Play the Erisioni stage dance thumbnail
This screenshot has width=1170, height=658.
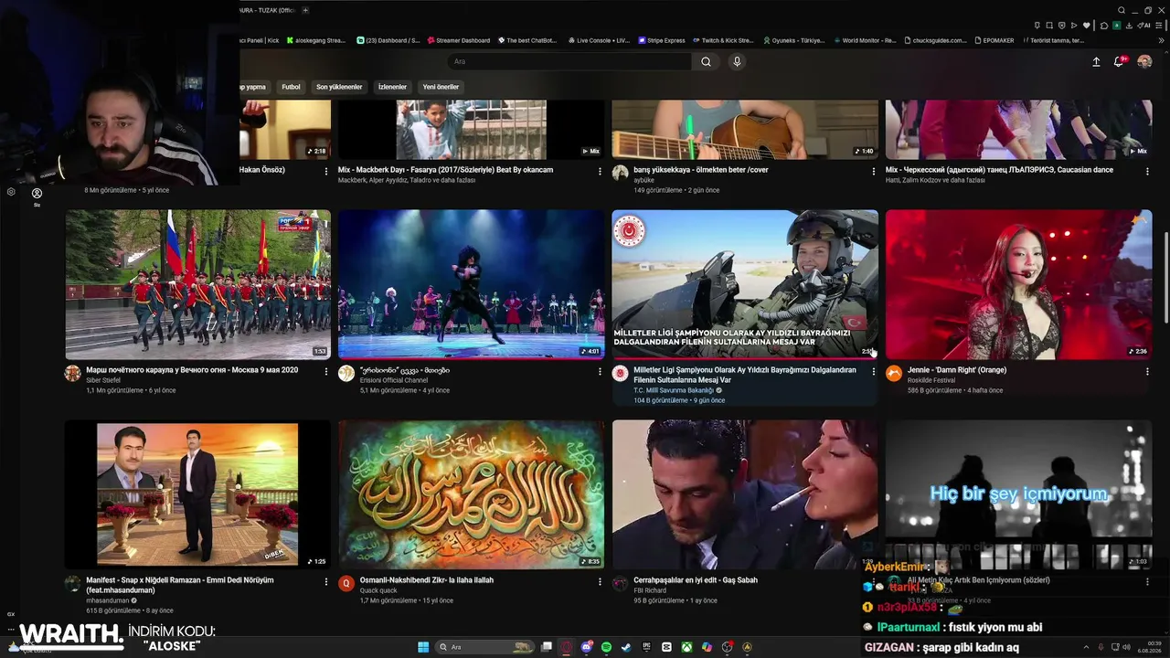tap(471, 284)
